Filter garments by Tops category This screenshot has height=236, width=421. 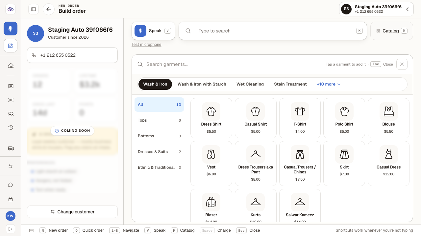pos(159,120)
